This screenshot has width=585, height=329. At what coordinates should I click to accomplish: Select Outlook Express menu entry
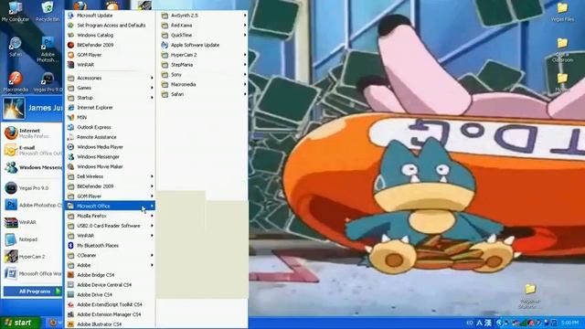[x=110, y=127]
